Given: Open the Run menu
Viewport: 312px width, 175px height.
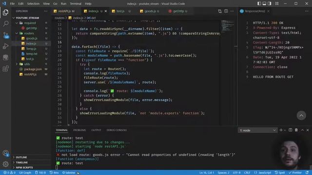Looking at the screenshot, I should click(x=63, y=3).
